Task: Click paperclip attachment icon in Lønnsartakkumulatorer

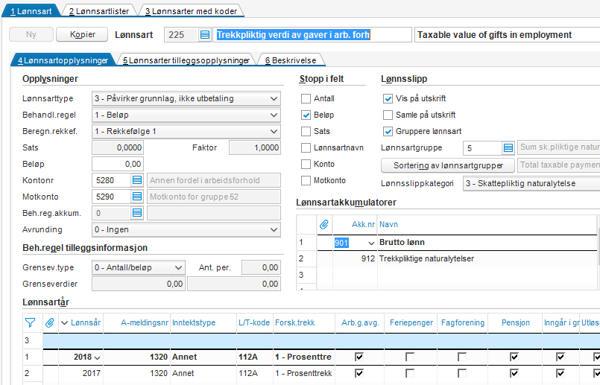Action: (324, 224)
